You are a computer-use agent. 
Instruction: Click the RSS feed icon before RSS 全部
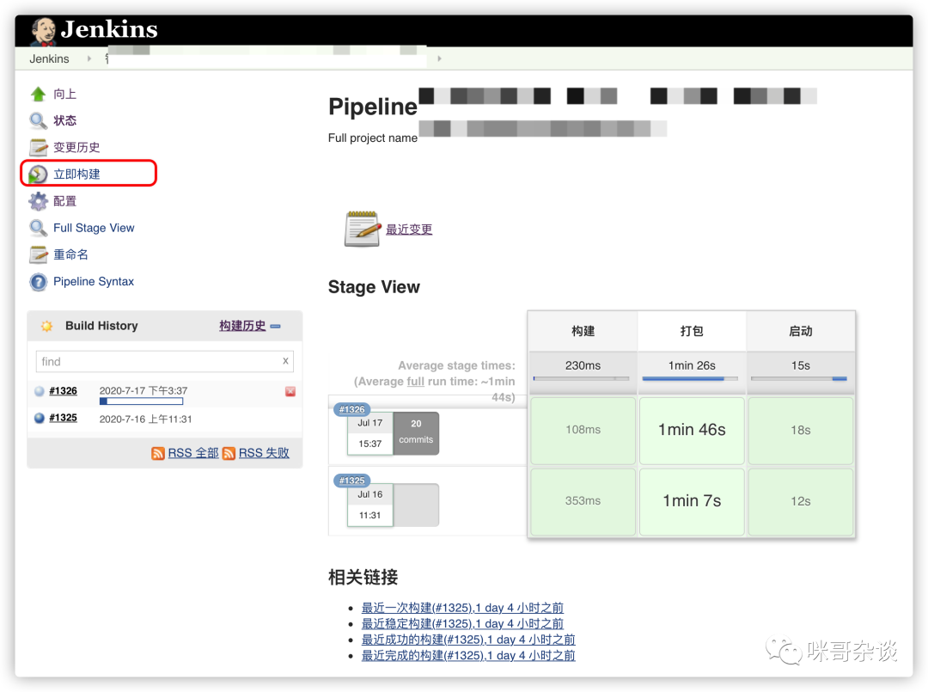coord(158,453)
